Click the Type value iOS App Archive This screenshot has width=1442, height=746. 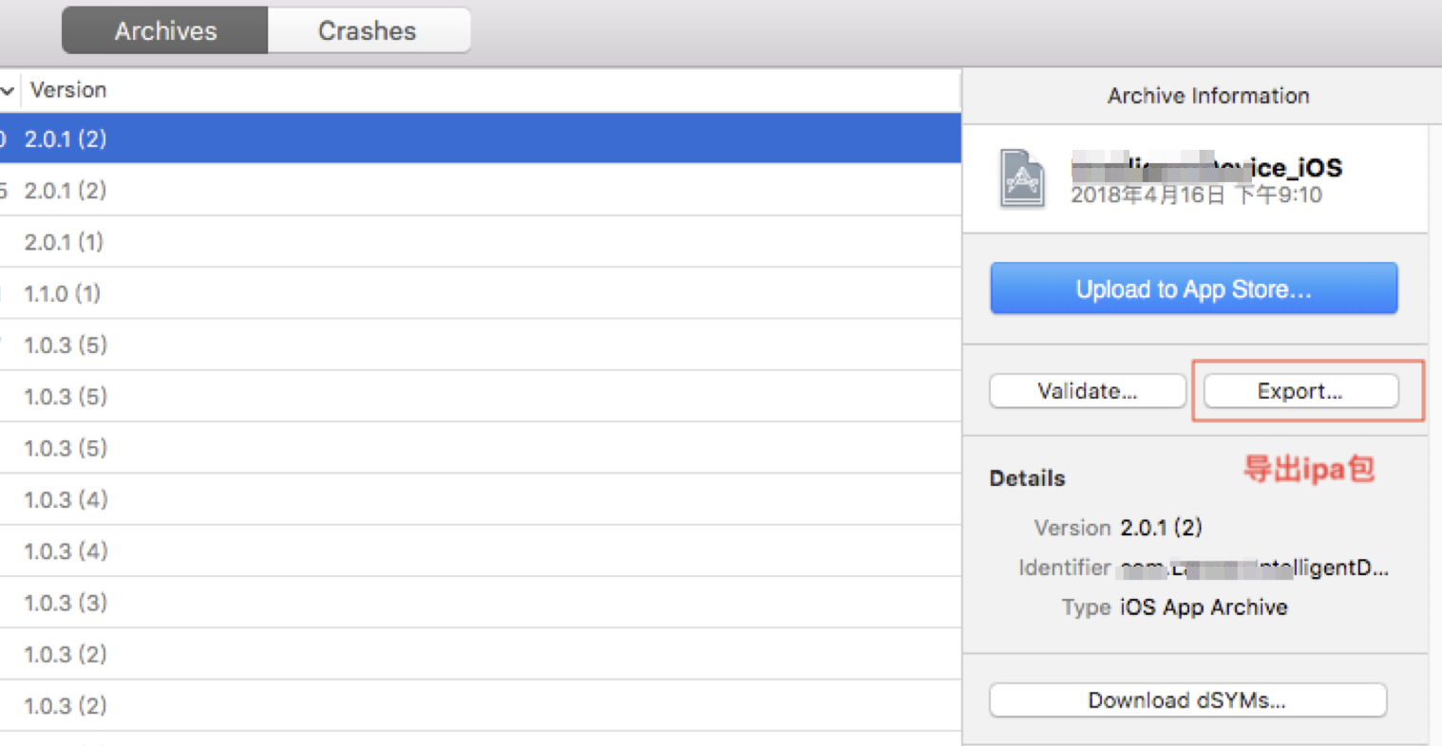(1204, 607)
